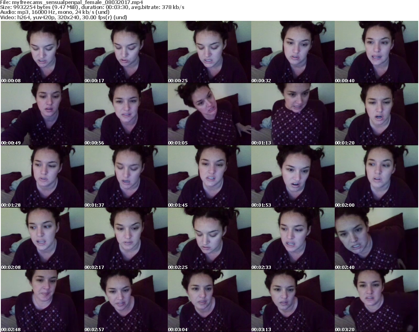This screenshot has width=419, height=332.
Task: Open the frame with timestamp 00:00:56
Action: click(x=126, y=114)
